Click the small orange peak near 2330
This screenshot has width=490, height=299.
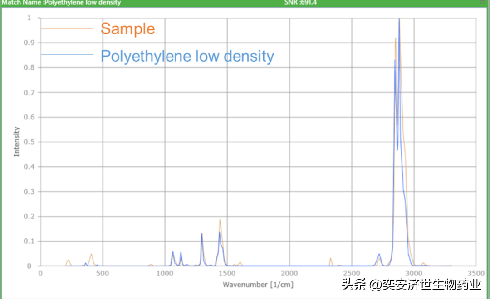tap(330, 259)
